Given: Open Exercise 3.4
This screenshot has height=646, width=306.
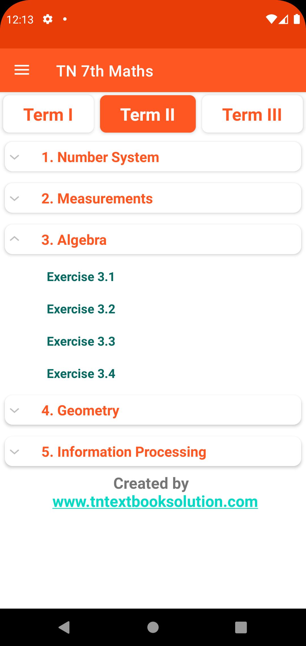Looking at the screenshot, I should click(x=81, y=374).
